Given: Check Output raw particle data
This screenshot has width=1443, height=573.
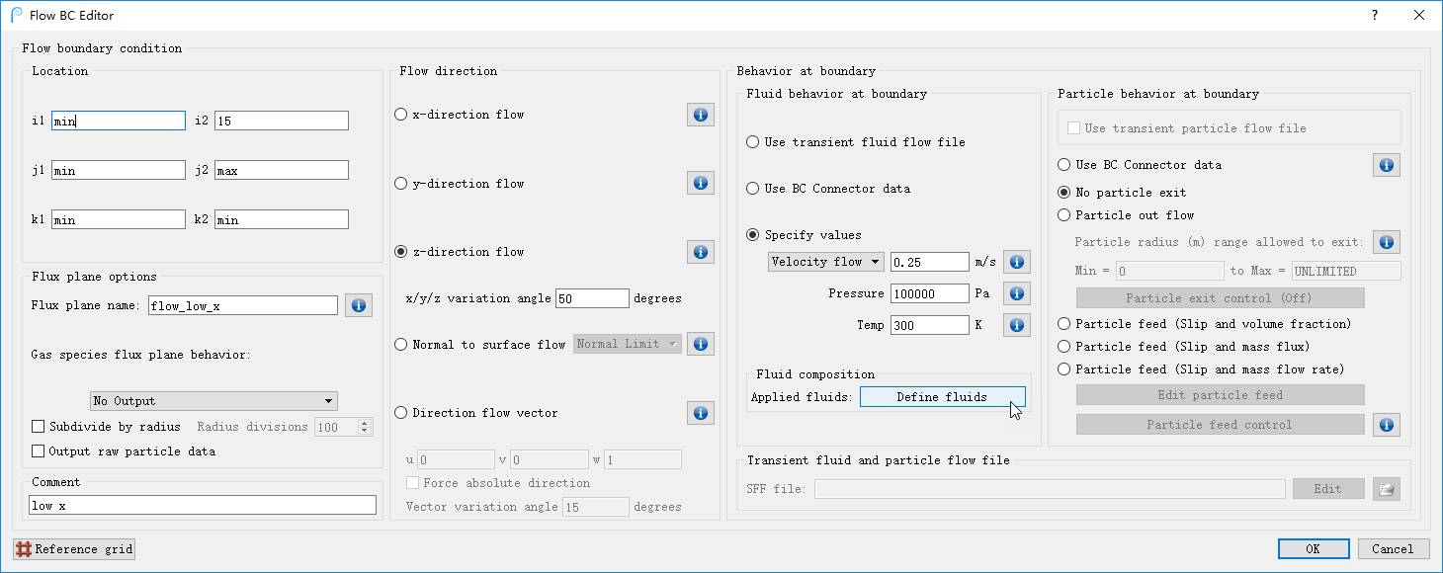Looking at the screenshot, I should pos(39,451).
